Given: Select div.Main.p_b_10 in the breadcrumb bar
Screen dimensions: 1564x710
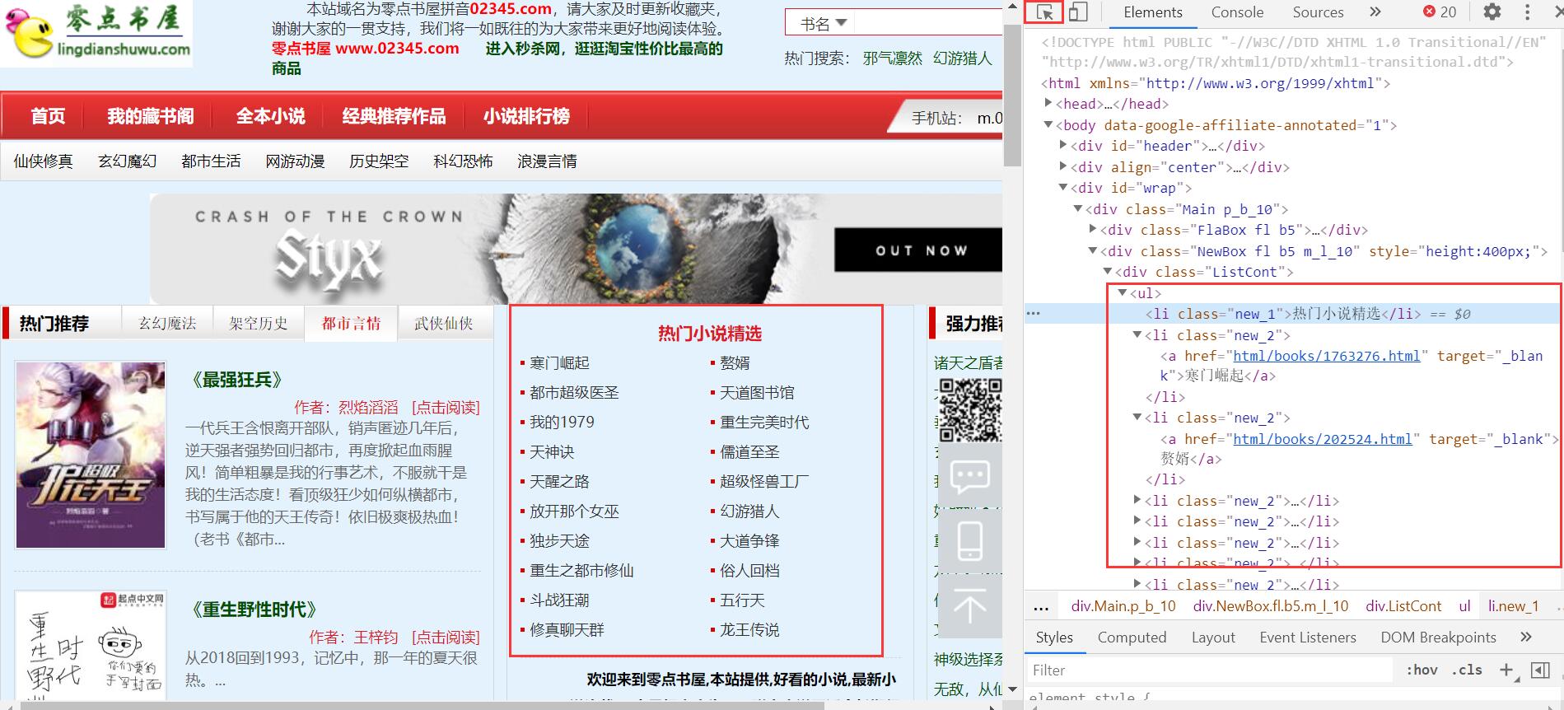Looking at the screenshot, I should [x=1123, y=606].
